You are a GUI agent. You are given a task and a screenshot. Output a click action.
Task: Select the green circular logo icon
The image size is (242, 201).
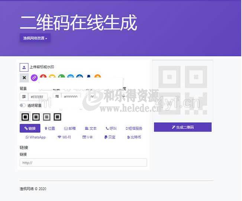[x=61, y=76]
